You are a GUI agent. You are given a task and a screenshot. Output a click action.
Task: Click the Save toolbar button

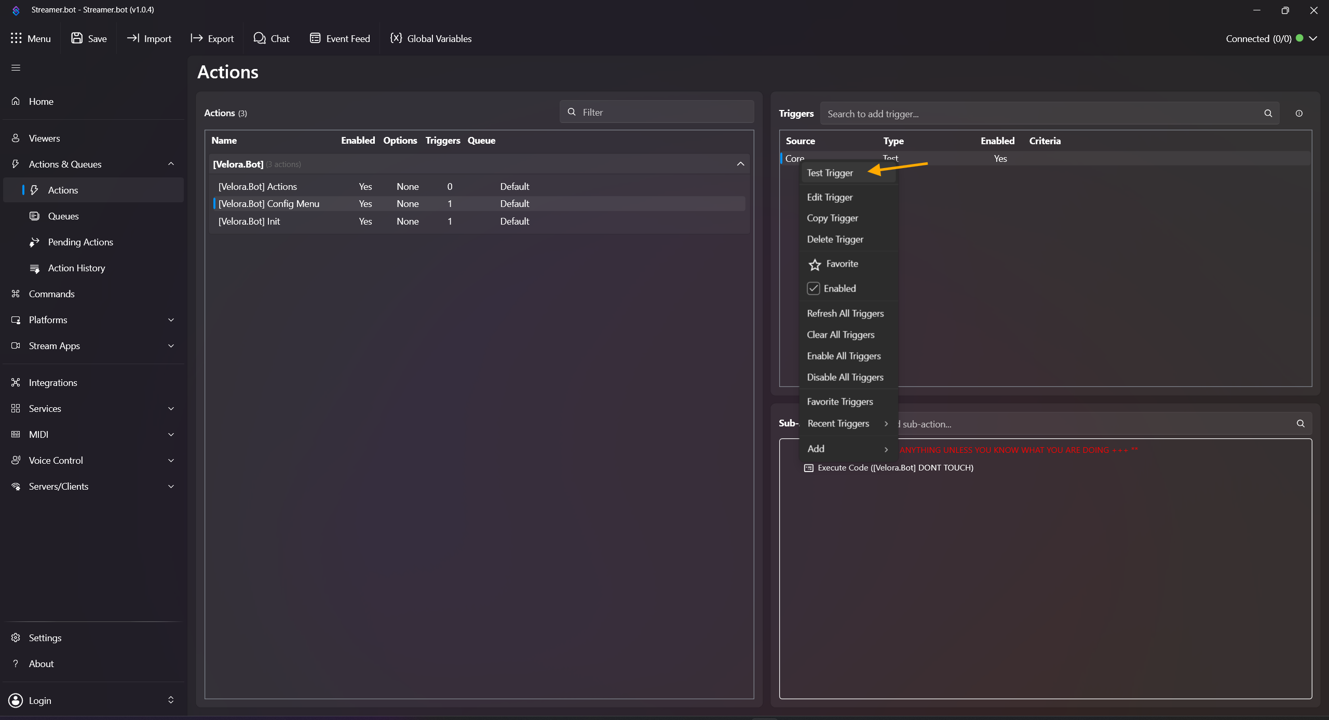(x=89, y=38)
